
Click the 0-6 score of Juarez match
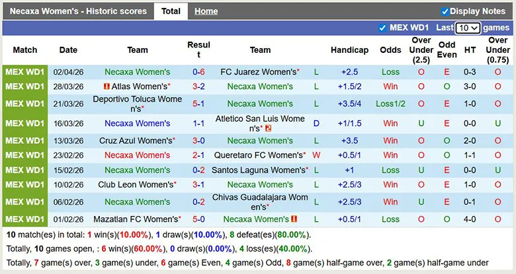(x=198, y=72)
